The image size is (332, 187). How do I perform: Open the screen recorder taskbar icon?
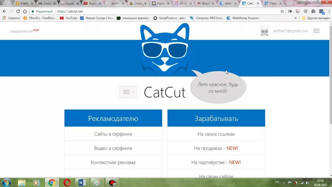coord(113,183)
